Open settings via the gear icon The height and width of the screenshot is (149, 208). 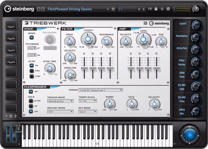[168, 9]
